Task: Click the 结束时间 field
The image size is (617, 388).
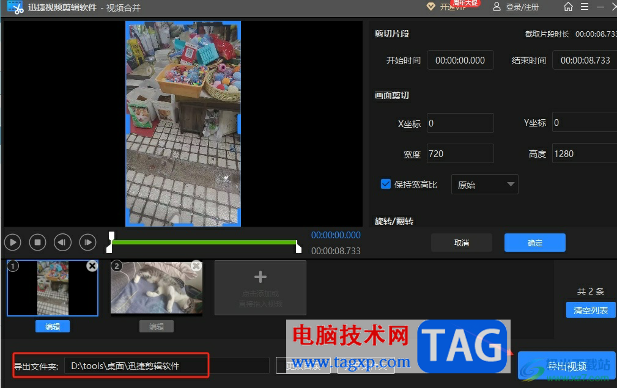Action: click(x=585, y=60)
